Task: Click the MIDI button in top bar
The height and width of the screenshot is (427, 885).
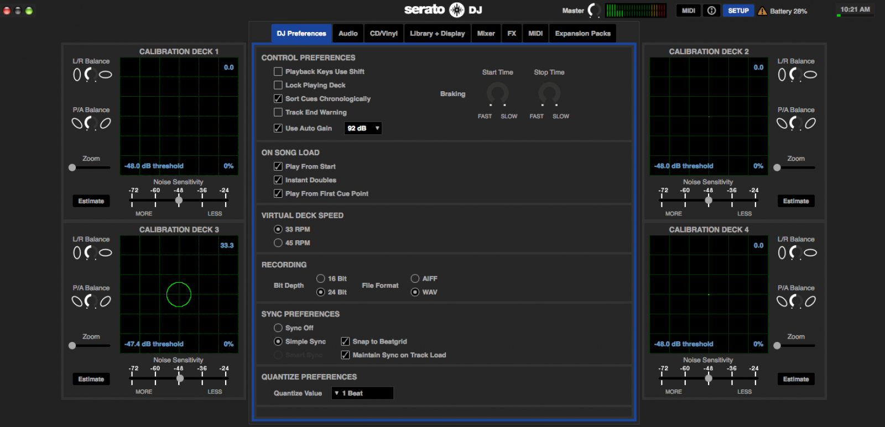Action: pos(689,10)
